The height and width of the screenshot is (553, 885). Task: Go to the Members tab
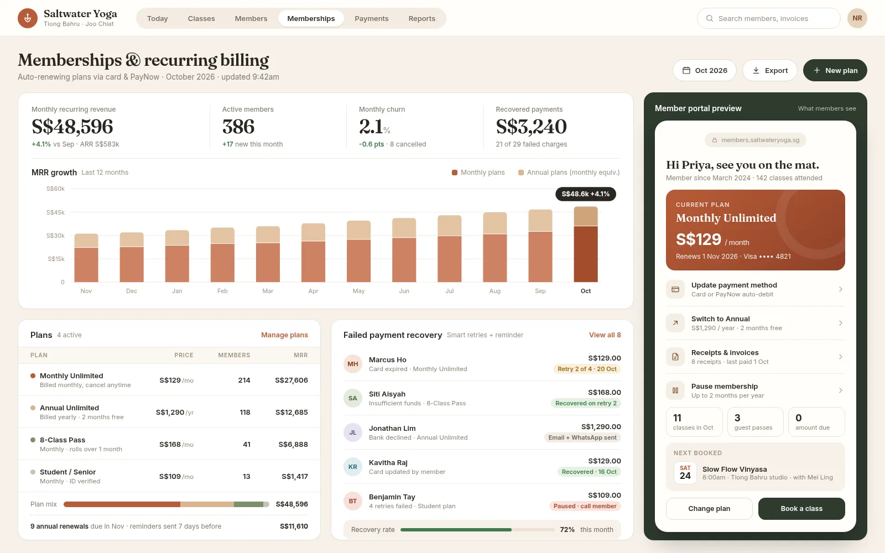point(251,18)
